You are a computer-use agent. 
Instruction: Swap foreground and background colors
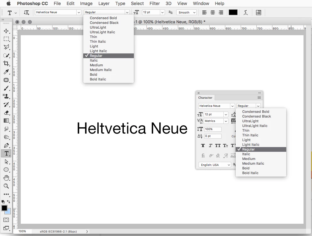[x=8, y=201]
